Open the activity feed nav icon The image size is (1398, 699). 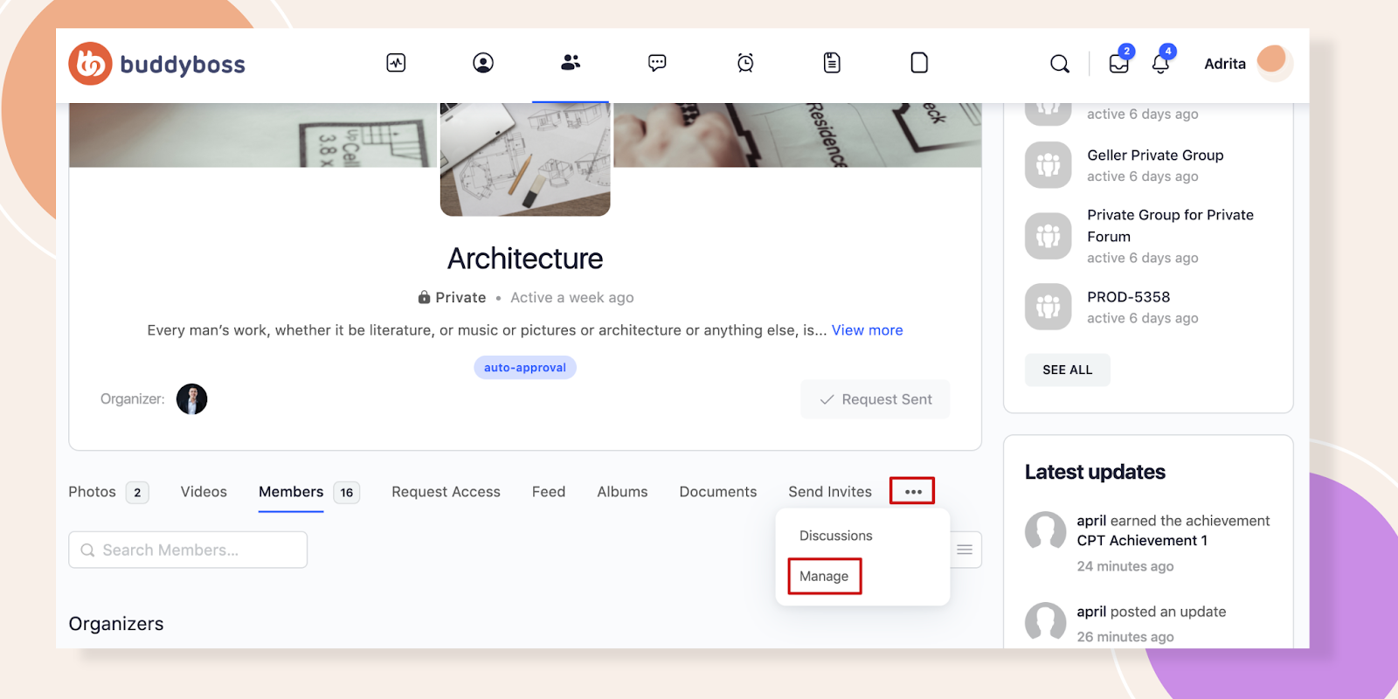tap(396, 63)
